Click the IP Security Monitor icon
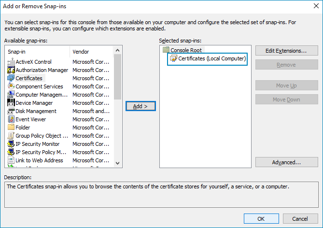This screenshot has height=228, width=323. pos(12,144)
